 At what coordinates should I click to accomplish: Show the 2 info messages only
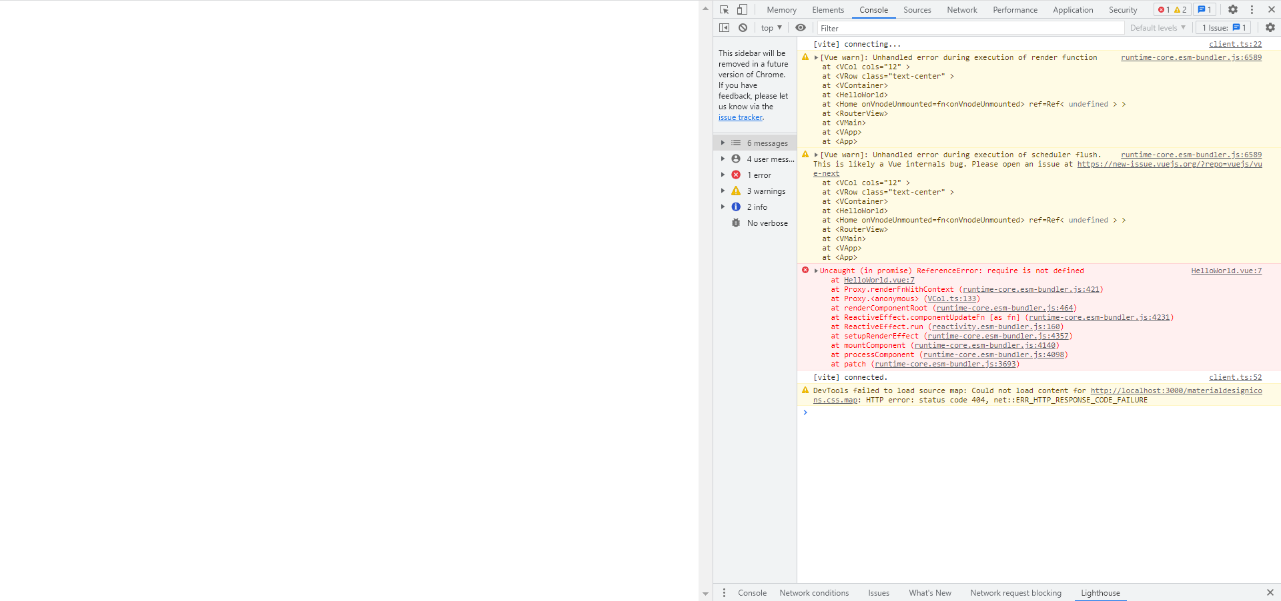coord(756,207)
